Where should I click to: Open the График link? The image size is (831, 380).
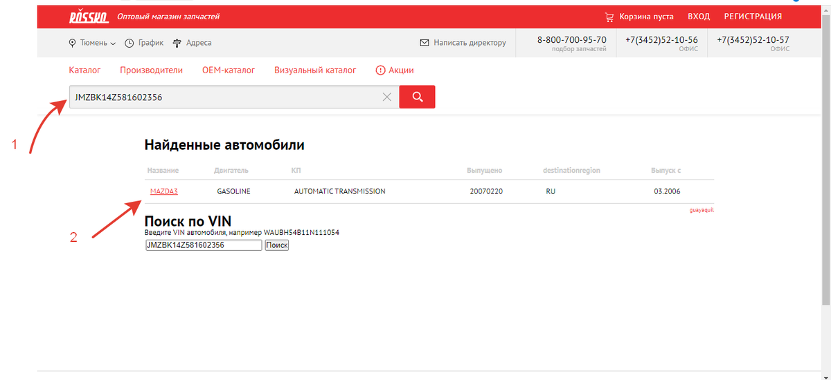[150, 43]
